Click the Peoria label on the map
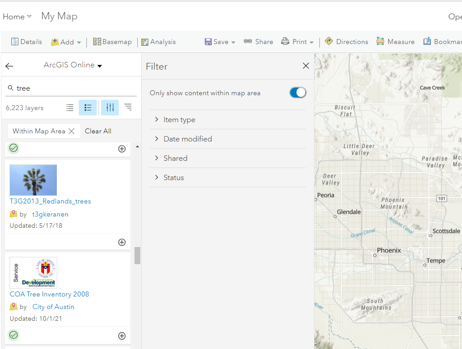 coord(326,195)
